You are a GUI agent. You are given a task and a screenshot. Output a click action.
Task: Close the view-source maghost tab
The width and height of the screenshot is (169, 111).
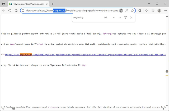pos(46,4)
